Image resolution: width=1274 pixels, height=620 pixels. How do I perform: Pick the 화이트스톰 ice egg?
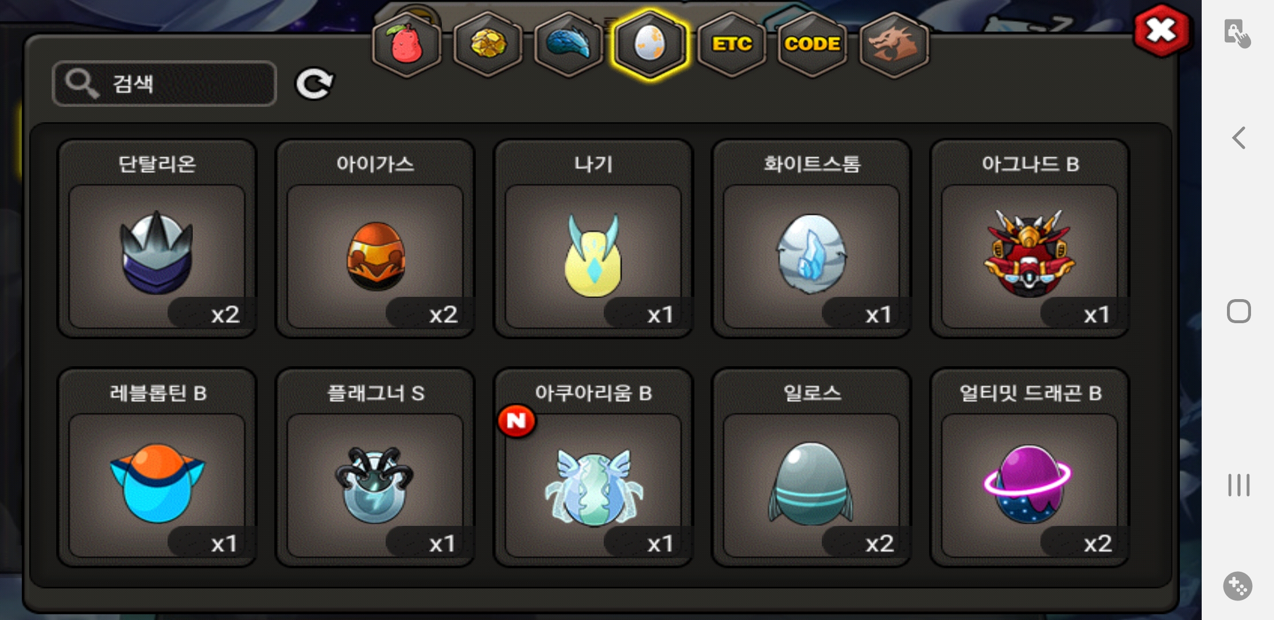coord(811,238)
